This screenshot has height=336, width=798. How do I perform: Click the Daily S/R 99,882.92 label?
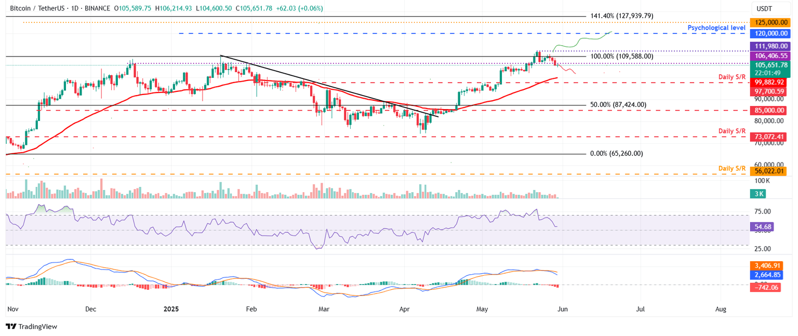coord(768,82)
